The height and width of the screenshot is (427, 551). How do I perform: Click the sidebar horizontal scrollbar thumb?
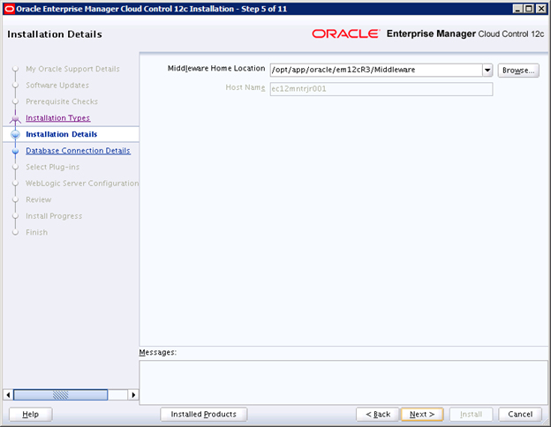(x=60, y=394)
